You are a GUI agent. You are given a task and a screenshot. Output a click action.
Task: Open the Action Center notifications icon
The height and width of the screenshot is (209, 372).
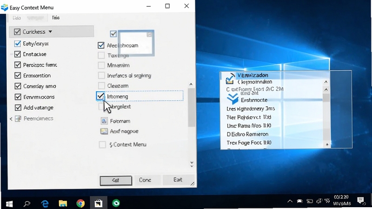click(361, 201)
